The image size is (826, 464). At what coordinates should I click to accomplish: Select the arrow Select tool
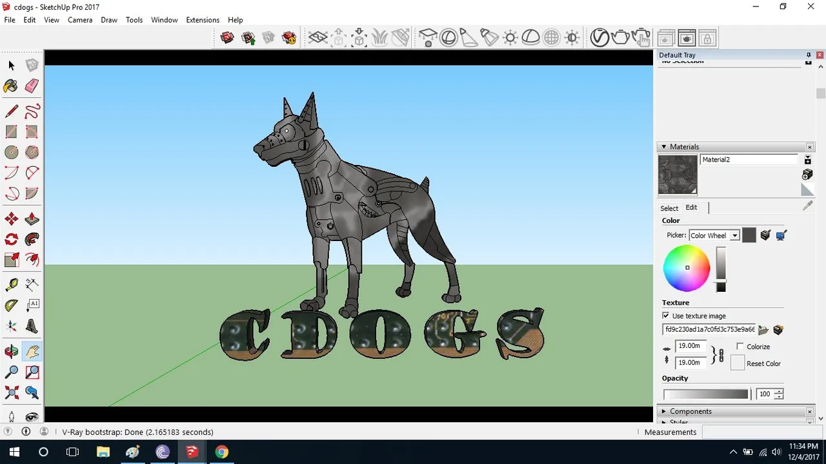coord(11,65)
